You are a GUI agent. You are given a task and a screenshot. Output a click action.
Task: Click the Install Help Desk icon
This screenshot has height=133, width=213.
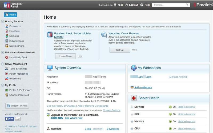pyautogui.click(x=7, y=57)
